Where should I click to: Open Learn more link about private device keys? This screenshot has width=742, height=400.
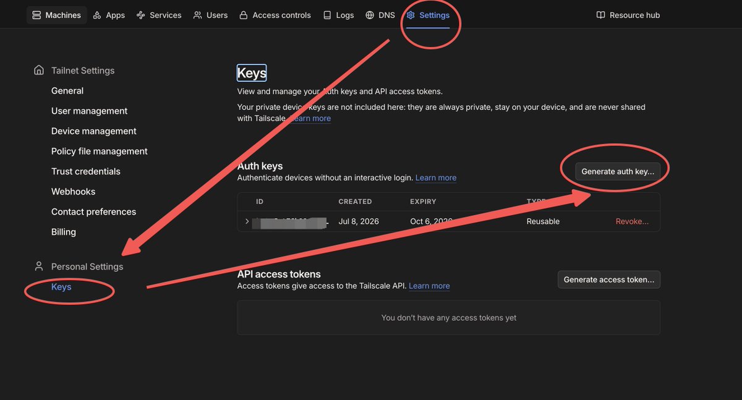click(310, 118)
